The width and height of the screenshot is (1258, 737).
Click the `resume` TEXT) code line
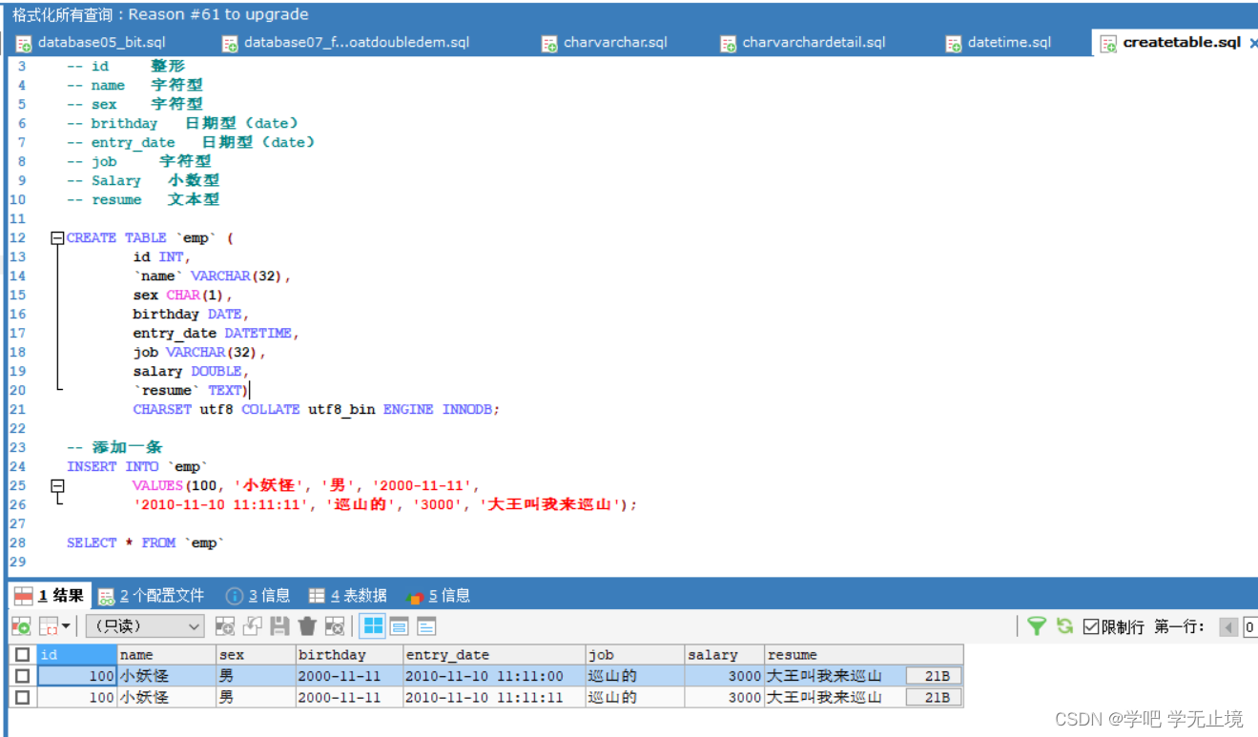pos(191,390)
